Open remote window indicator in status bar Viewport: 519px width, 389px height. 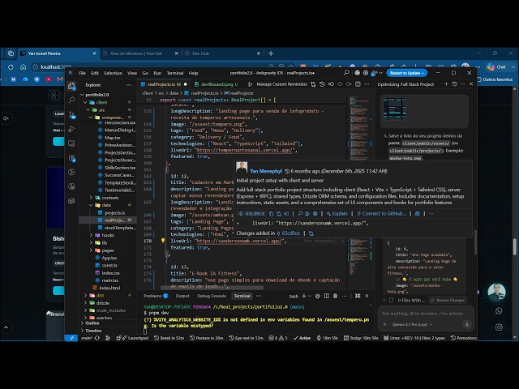point(71,338)
